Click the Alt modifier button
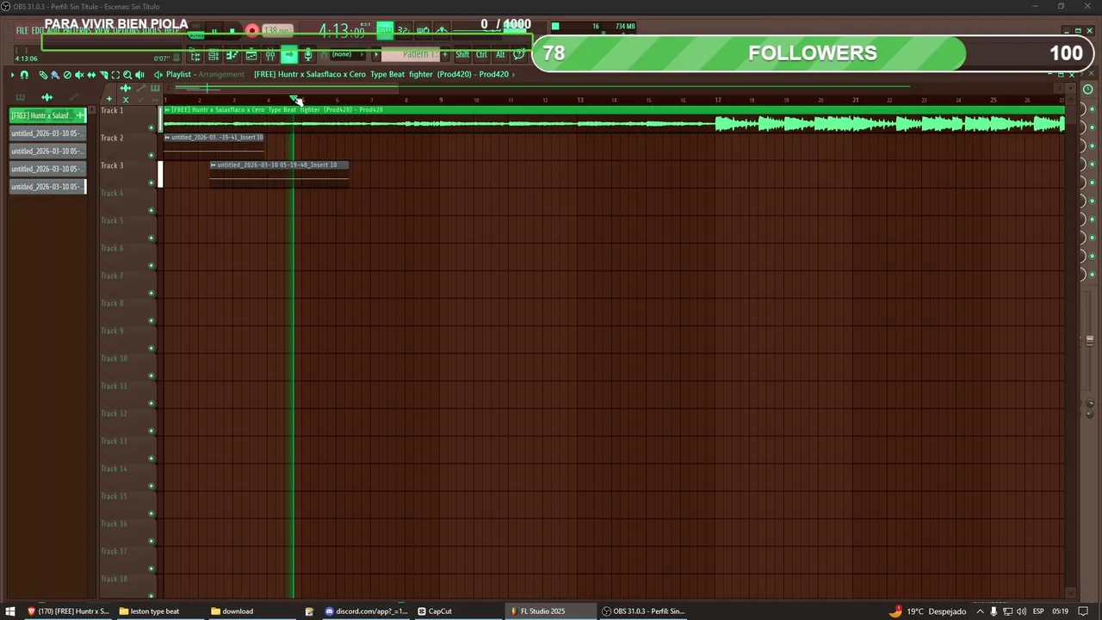This screenshot has width=1102, height=620. 500,54
